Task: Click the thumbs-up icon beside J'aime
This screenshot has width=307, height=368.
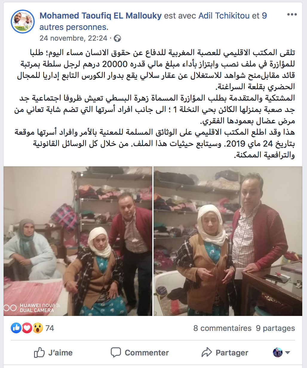Action: pyautogui.click(x=39, y=352)
